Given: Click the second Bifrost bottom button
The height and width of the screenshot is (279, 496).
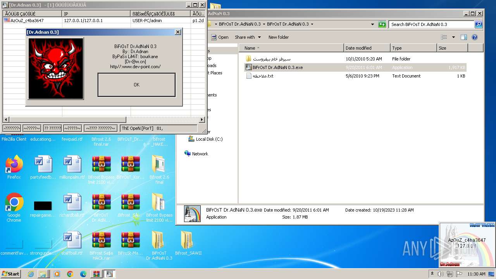Looking at the screenshot, I should tap(32, 128).
